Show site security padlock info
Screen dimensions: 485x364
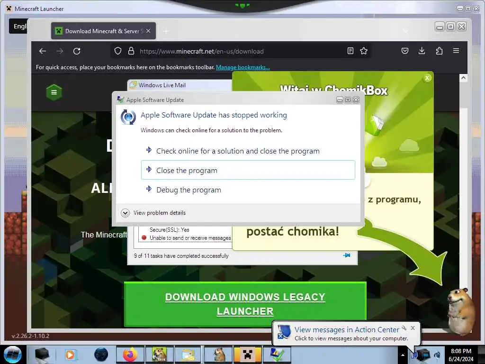click(x=131, y=51)
